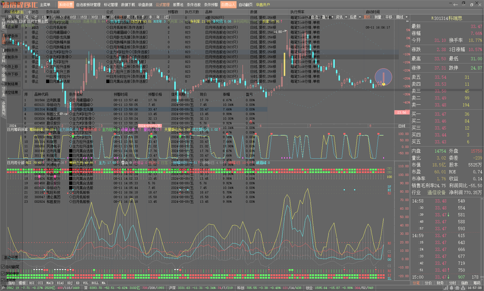Click the 删除条件 button

(11, 50)
